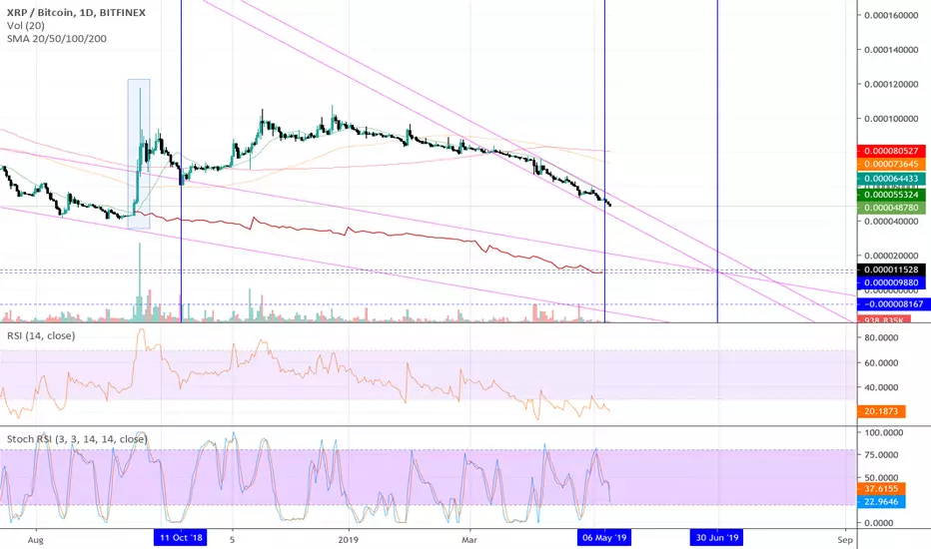Select the Vol (20) indicator legend

click(x=26, y=26)
